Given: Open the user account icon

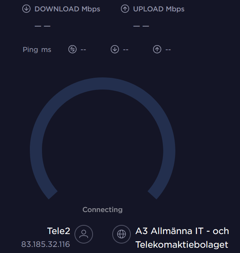Looking at the screenshot, I should click(x=84, y=234).
